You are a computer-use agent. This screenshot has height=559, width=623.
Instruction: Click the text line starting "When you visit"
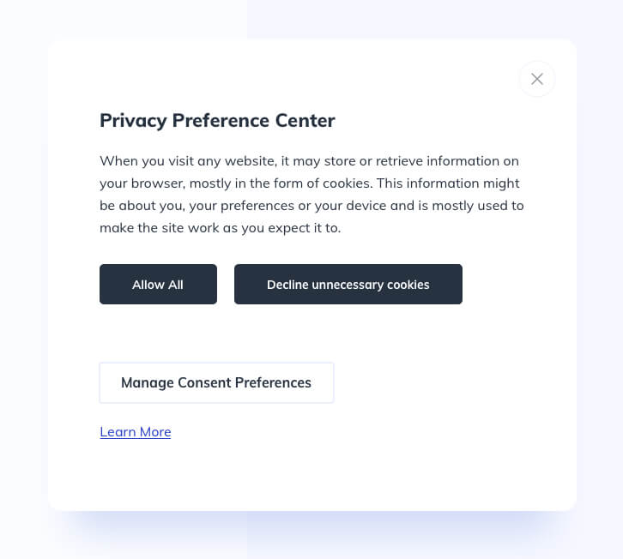(x=309, y=161)
